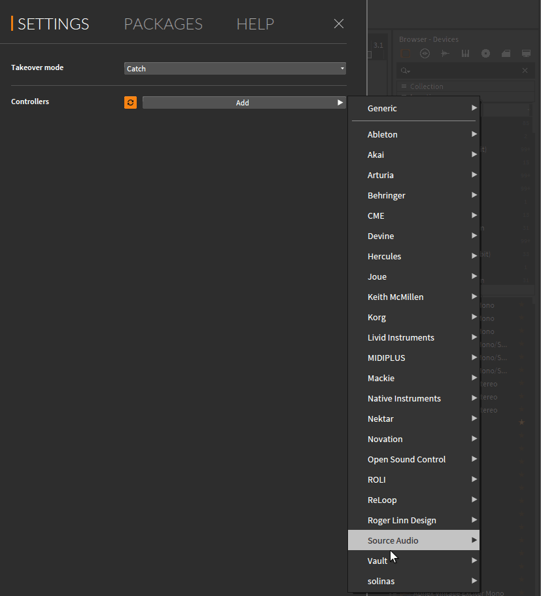The width and height of the screenshot is (541, 596).
Task: Click the orange refresh controllers icon
Action: click(130, 103)
